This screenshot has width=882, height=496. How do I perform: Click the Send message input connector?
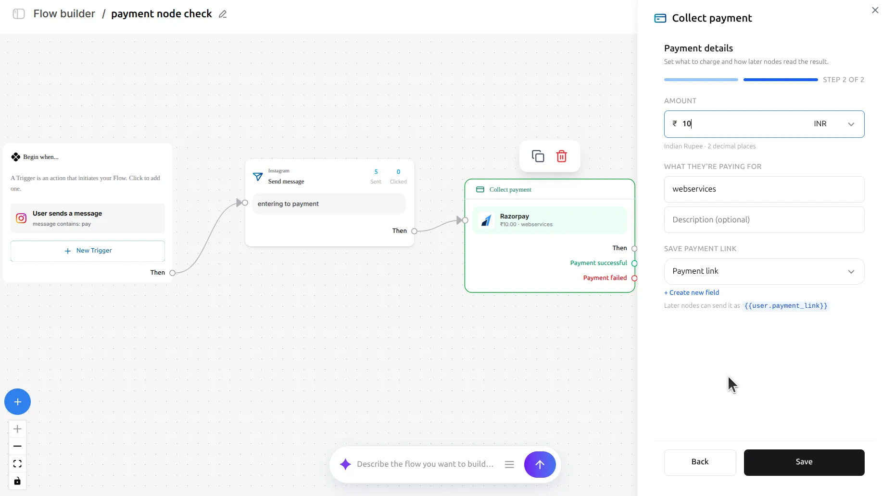click(245, 203)
